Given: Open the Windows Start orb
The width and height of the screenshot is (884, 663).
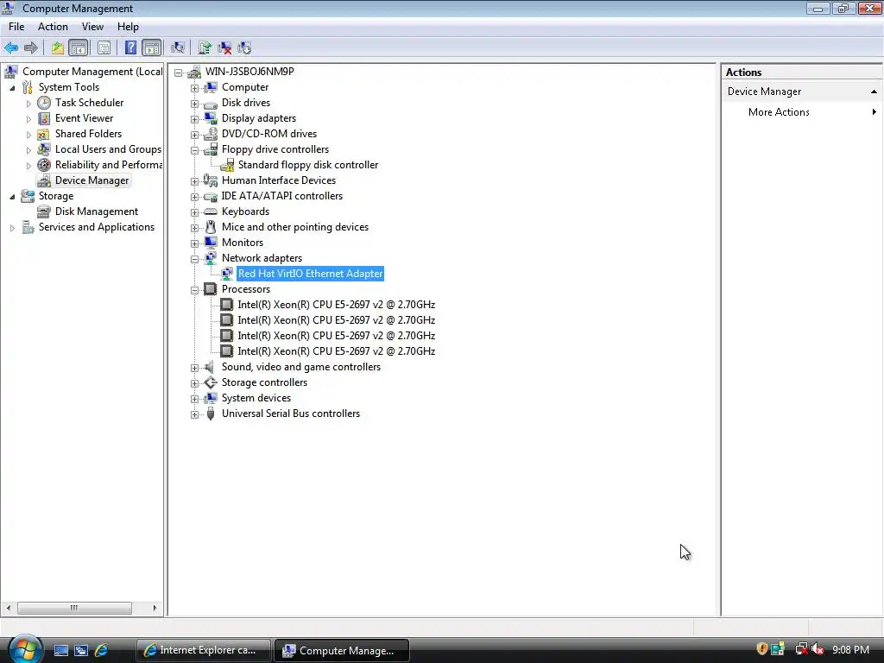Looking at the screenshot, I should [25, 649].
